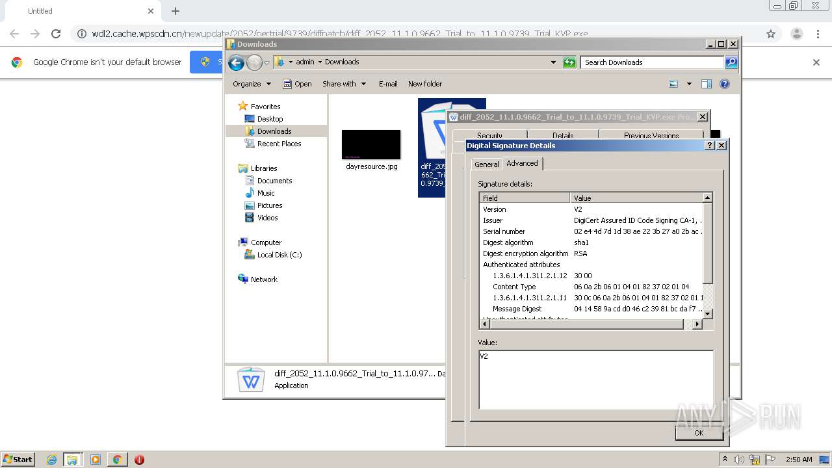This screenshot has width=832, height=468.
Task: Select Computer in navigation pane
Action: 266,242
